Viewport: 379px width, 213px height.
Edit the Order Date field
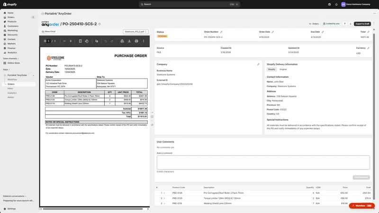[x=273, y=32]
